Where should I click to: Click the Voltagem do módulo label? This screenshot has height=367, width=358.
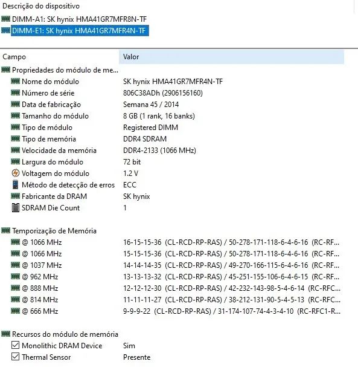point(56,173)
